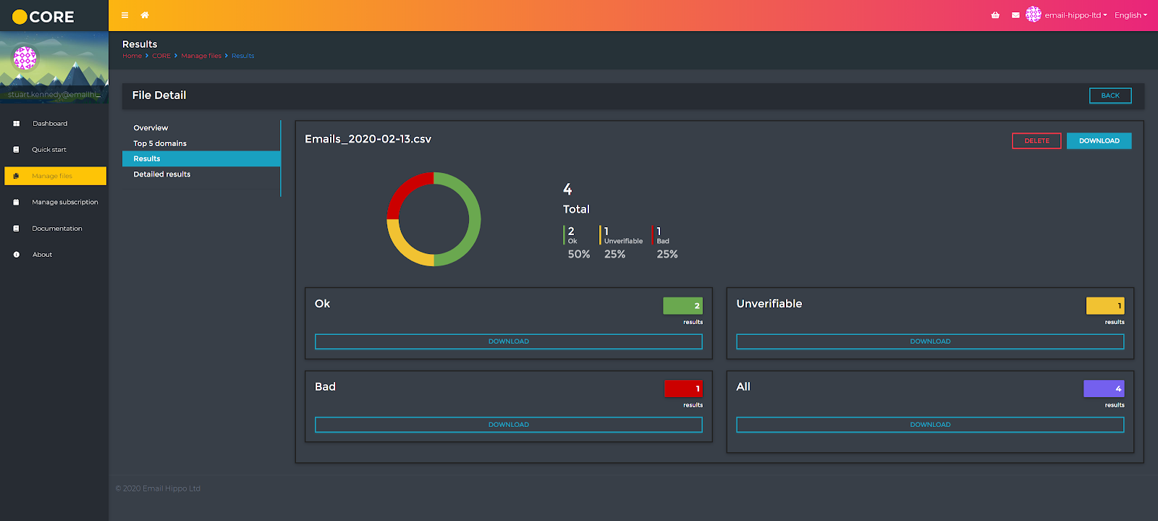Click the Bad 25% percentage
The height and width of the screenshot is (521, 1158).
667,254
